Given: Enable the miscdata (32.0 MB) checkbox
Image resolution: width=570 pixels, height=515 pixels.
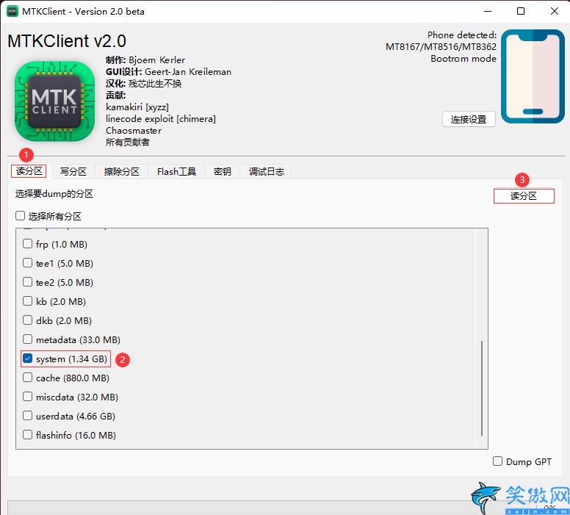Looking at the screenshot, I should (x=27, y=397).
